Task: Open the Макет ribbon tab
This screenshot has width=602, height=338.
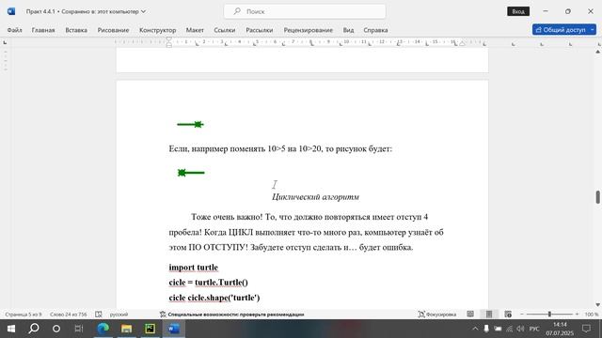Action: pyautogui.click(x=195, y=30)
